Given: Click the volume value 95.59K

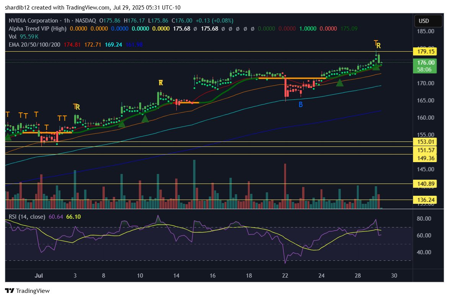Looking at the screenshot, I should [29, 37].
